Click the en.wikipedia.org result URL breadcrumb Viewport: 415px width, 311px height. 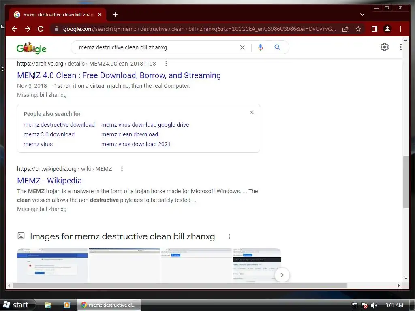pos(64,169)
